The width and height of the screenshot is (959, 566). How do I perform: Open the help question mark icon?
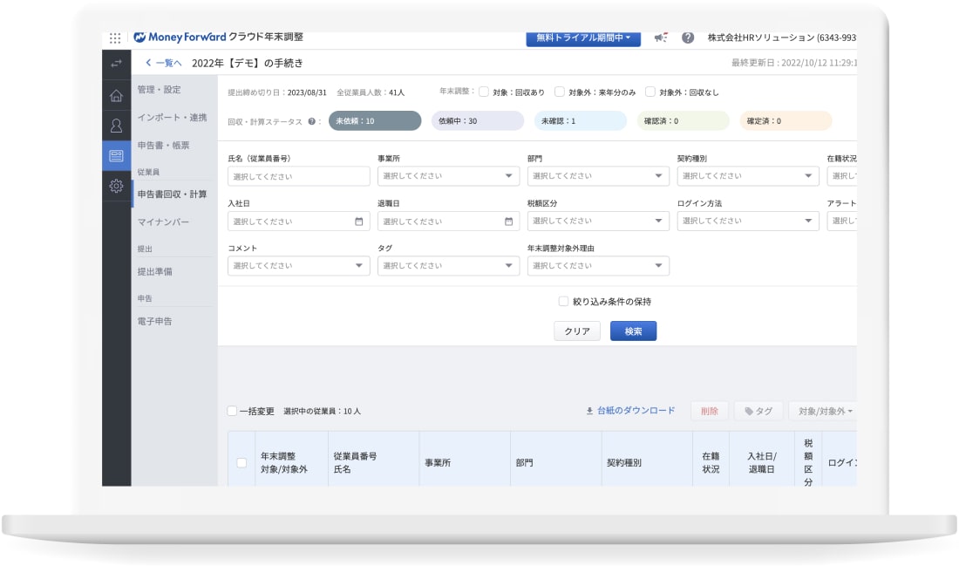point(688,38)
